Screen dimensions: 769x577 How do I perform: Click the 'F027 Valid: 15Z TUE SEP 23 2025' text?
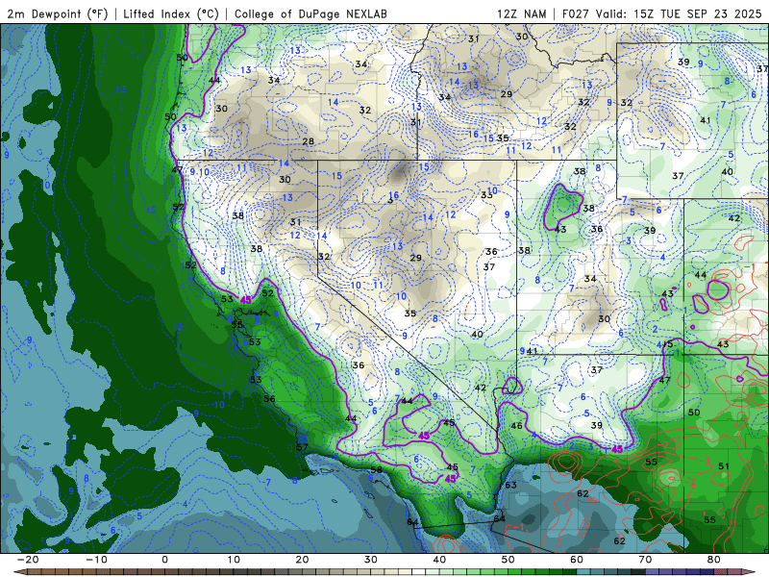(661, 13)
